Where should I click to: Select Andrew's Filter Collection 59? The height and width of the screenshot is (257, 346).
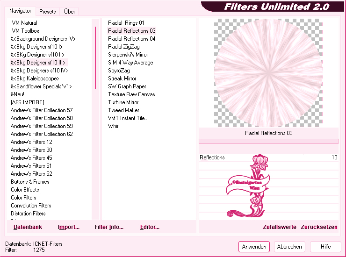click(42, 126)
